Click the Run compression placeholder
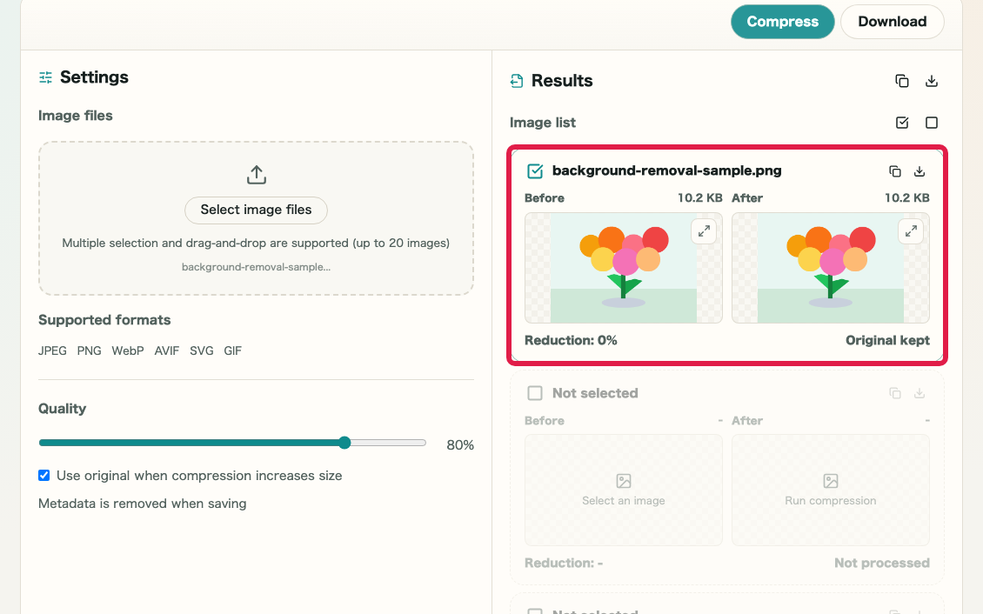The image size is (983, 614). pyautogui.click(x=830, y=490)
